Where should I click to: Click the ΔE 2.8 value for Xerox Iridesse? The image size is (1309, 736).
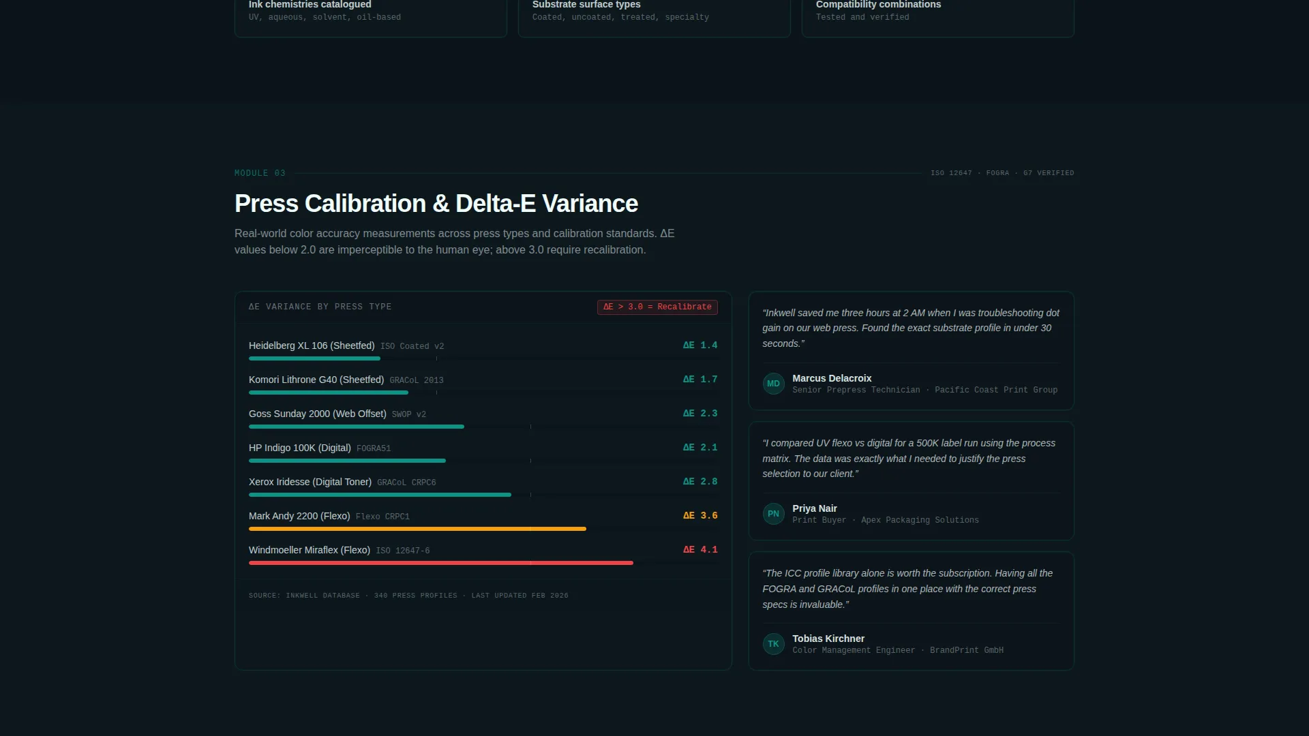700,482
